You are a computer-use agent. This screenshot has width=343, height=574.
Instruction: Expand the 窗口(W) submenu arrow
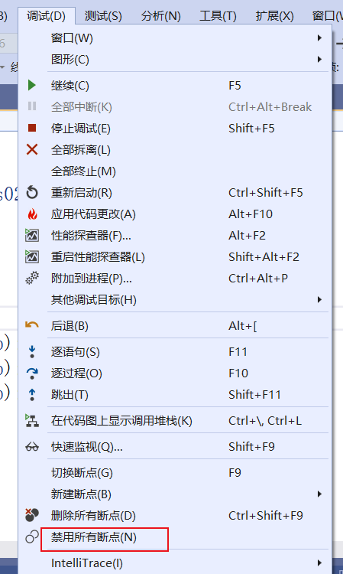[x=319, y=38]
